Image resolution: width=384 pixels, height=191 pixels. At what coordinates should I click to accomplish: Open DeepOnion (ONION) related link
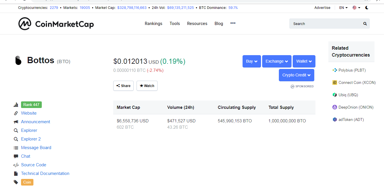(x=356, y=107)
